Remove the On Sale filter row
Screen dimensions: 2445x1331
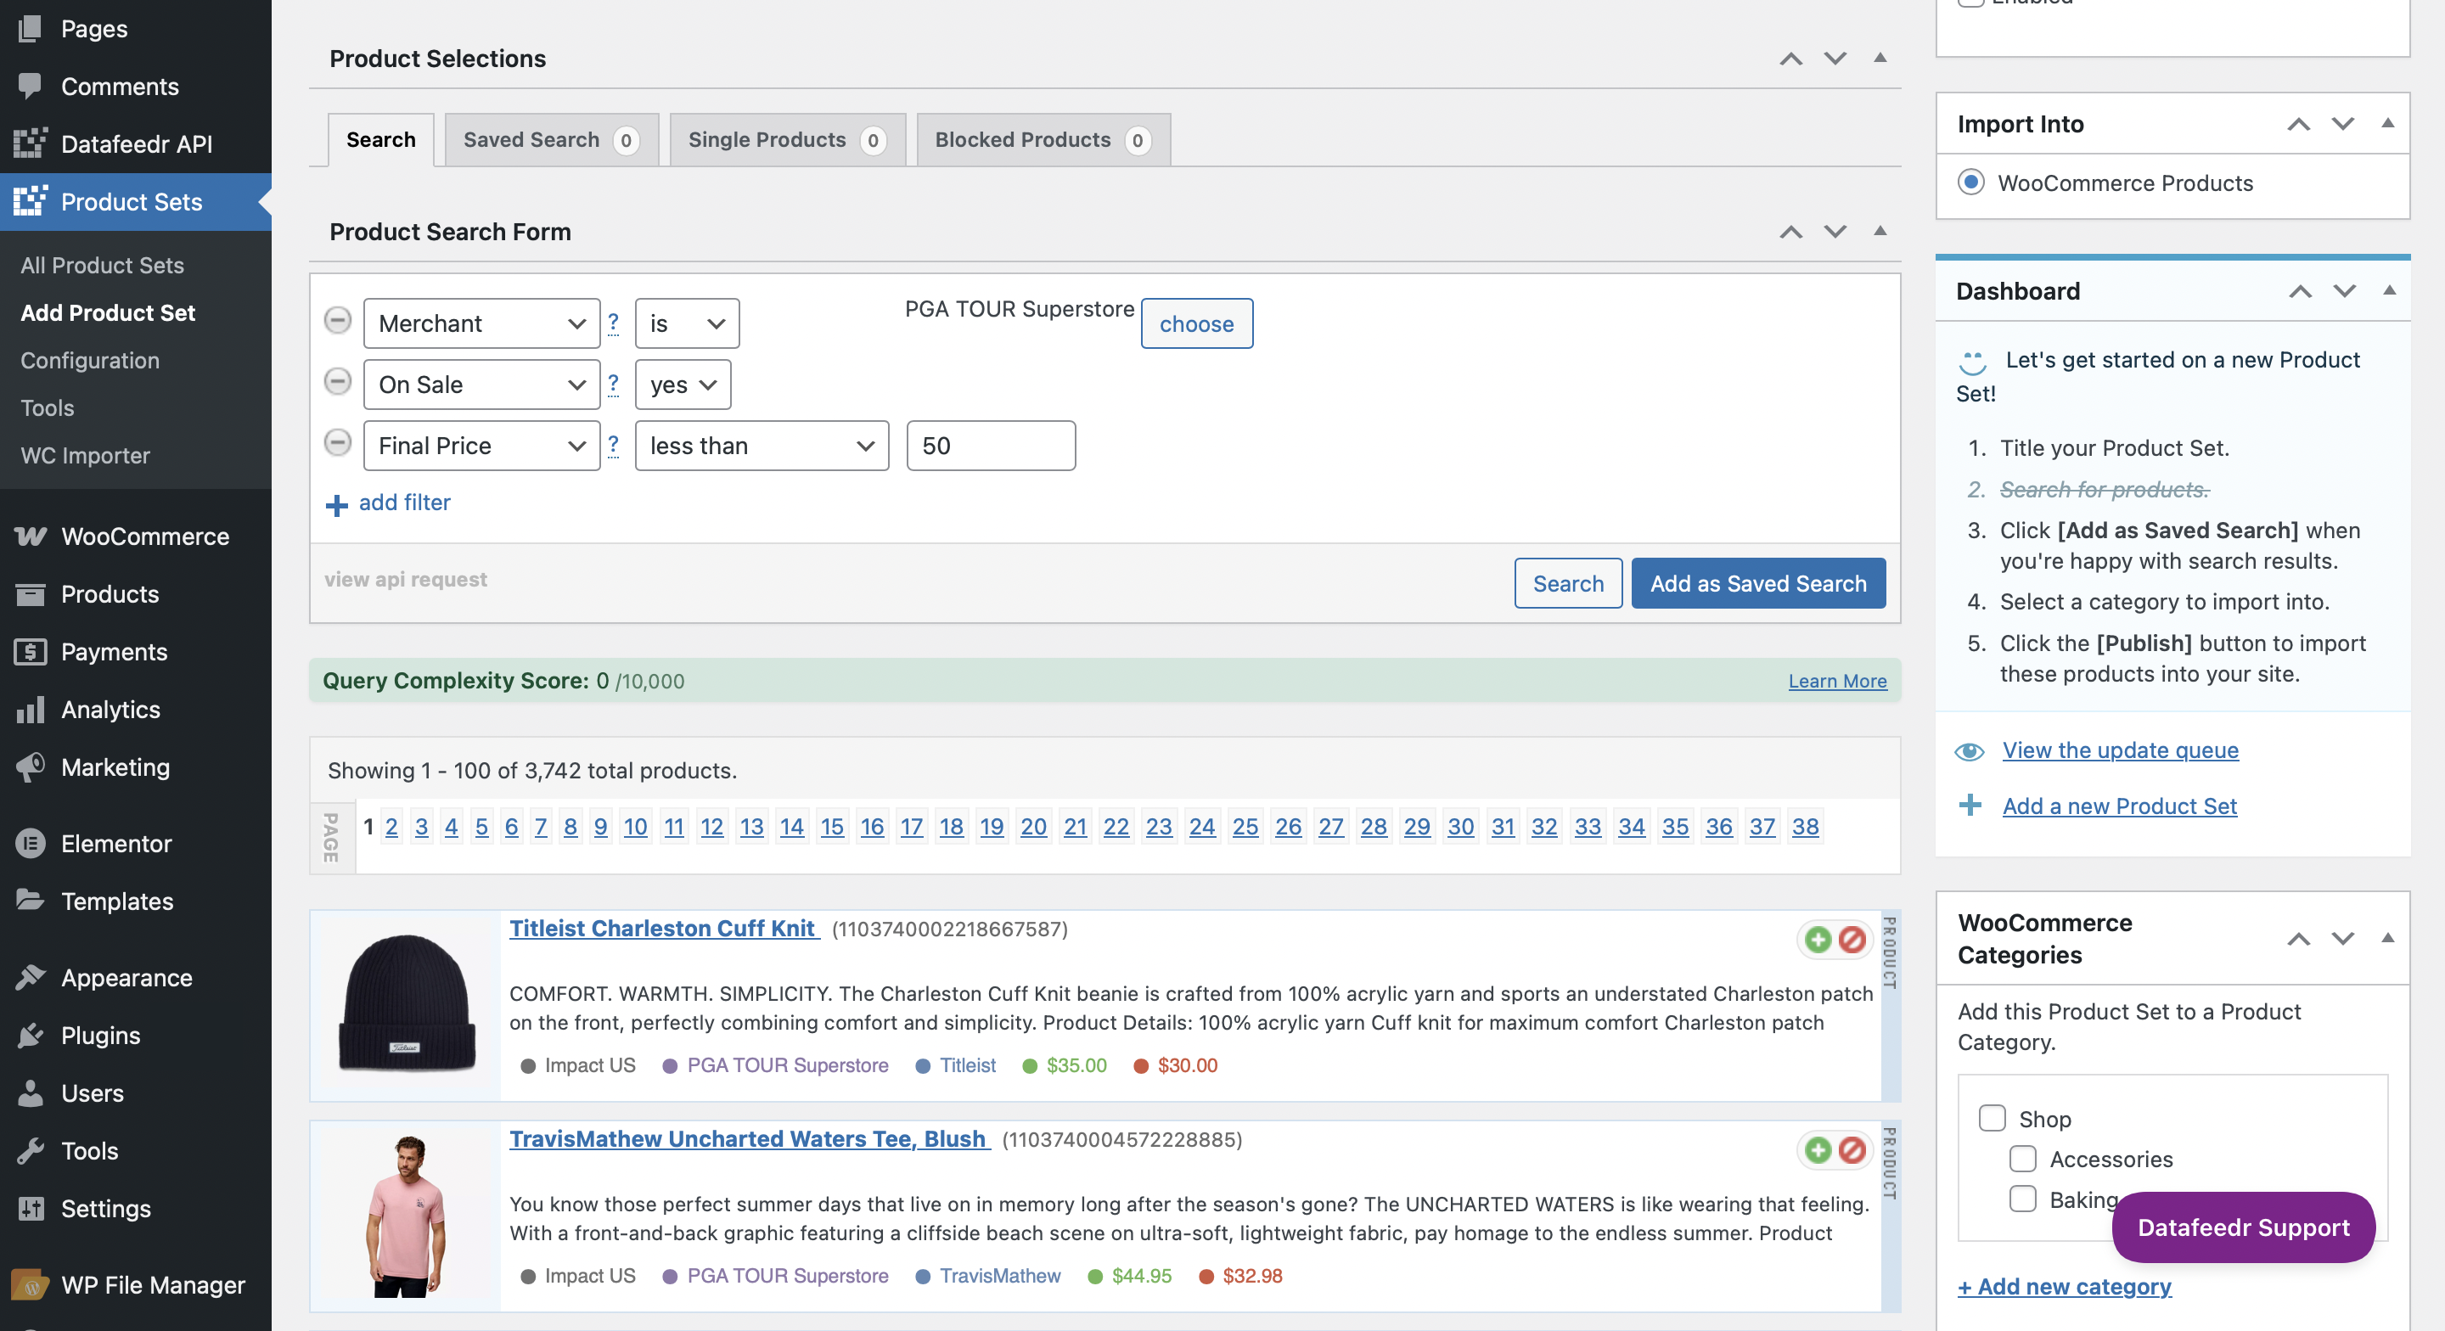(x=337, y=382)
